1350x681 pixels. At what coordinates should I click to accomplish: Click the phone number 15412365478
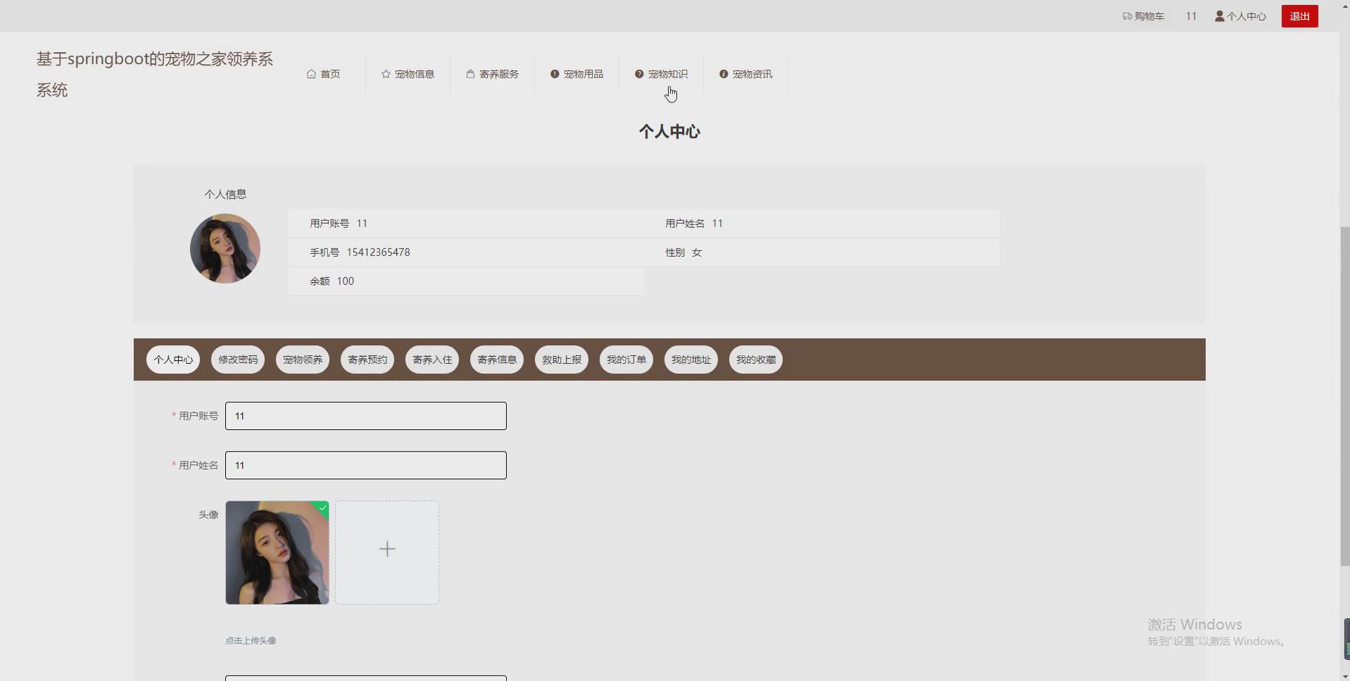(378, 252)
